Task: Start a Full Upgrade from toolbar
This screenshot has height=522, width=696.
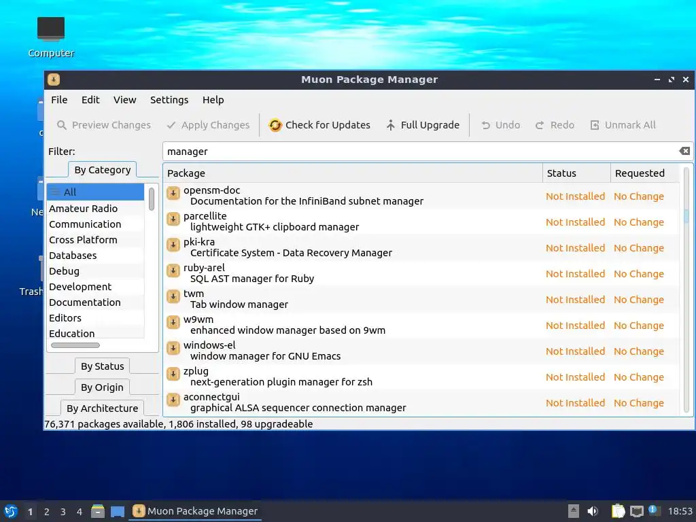Action: (422, 125)
